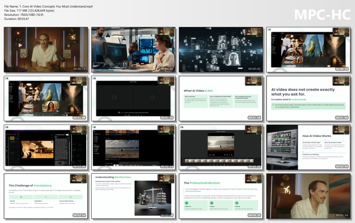Open the dark loading frame at 00:01:20
Screen dimensions: 355x223
(133, 98)
